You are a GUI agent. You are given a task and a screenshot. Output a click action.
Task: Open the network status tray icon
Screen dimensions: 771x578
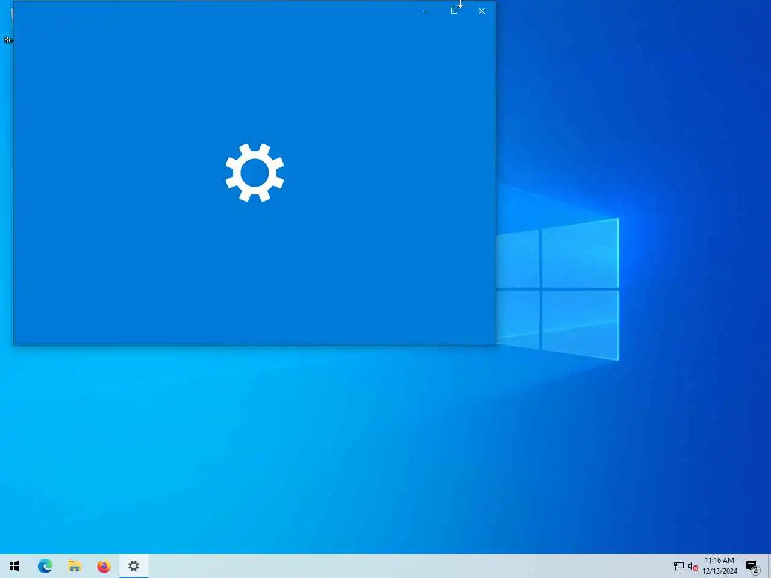pos(678,567)
